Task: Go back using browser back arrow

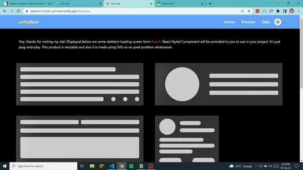Action: coord(5,11)
